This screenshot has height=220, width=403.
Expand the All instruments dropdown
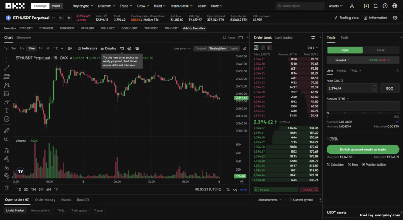pos(270,200)
